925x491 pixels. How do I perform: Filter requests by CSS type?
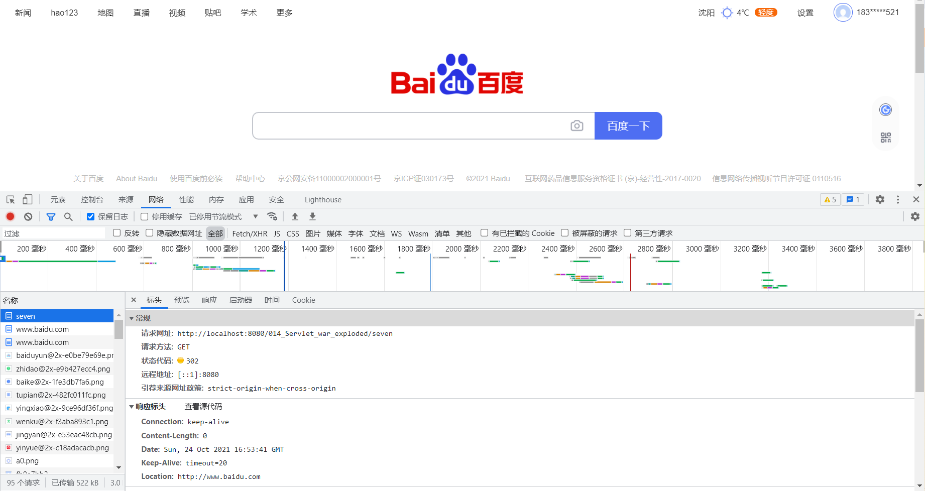[x=293, y=233]
